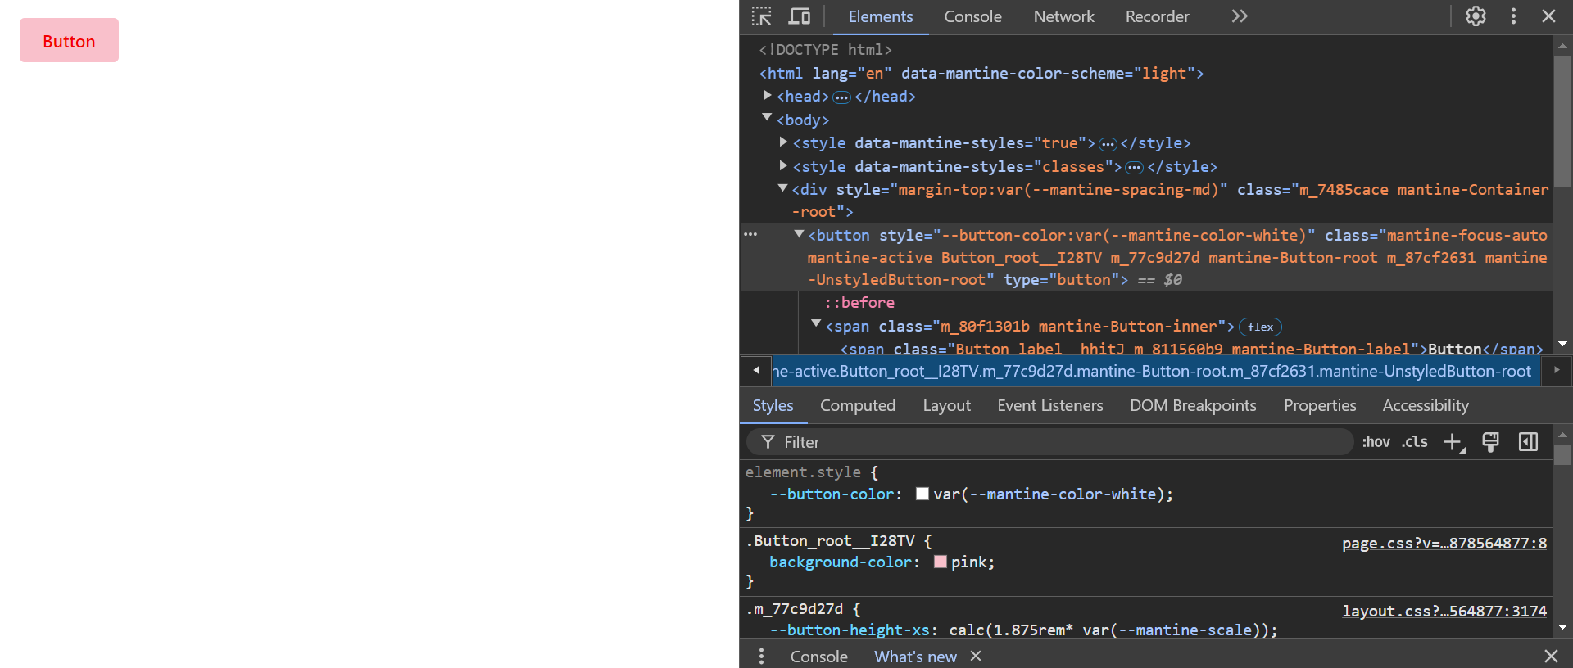Toggle the flex badge on Button-inner span
Screen dimensions: 1573x668
coord(1260,327)
